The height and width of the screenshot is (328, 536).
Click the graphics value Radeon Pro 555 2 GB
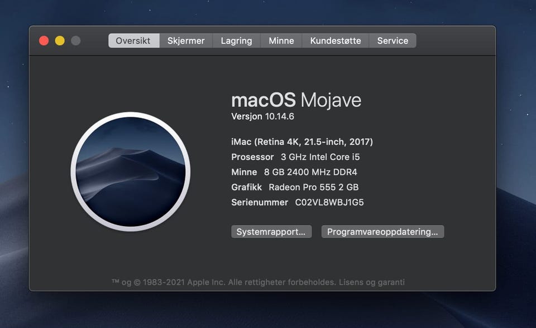point(313,187)
